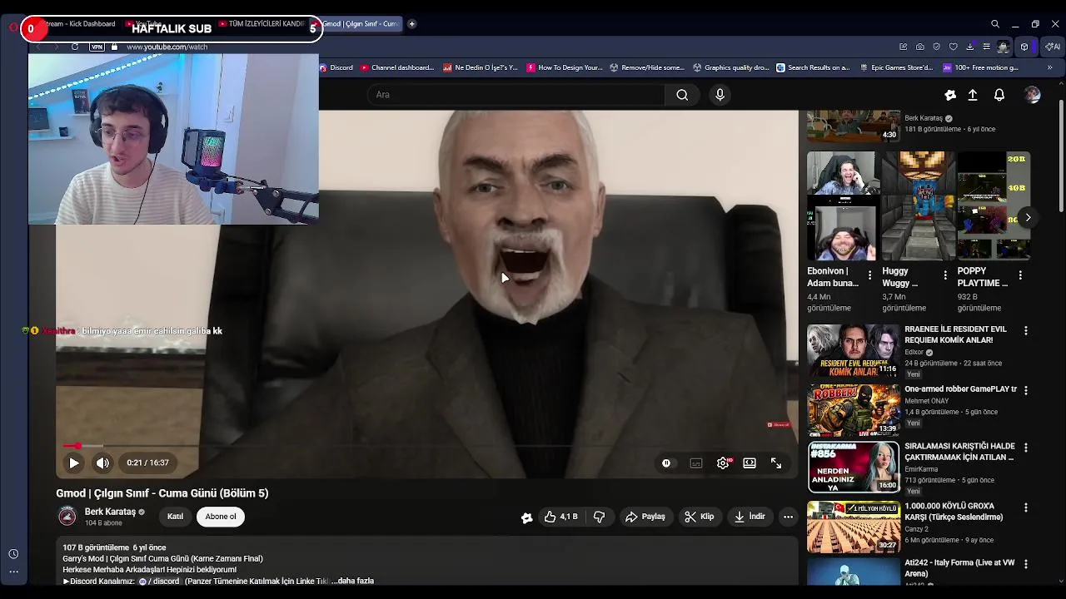Toggle the VPN badge in address bar

pos(97,47)
